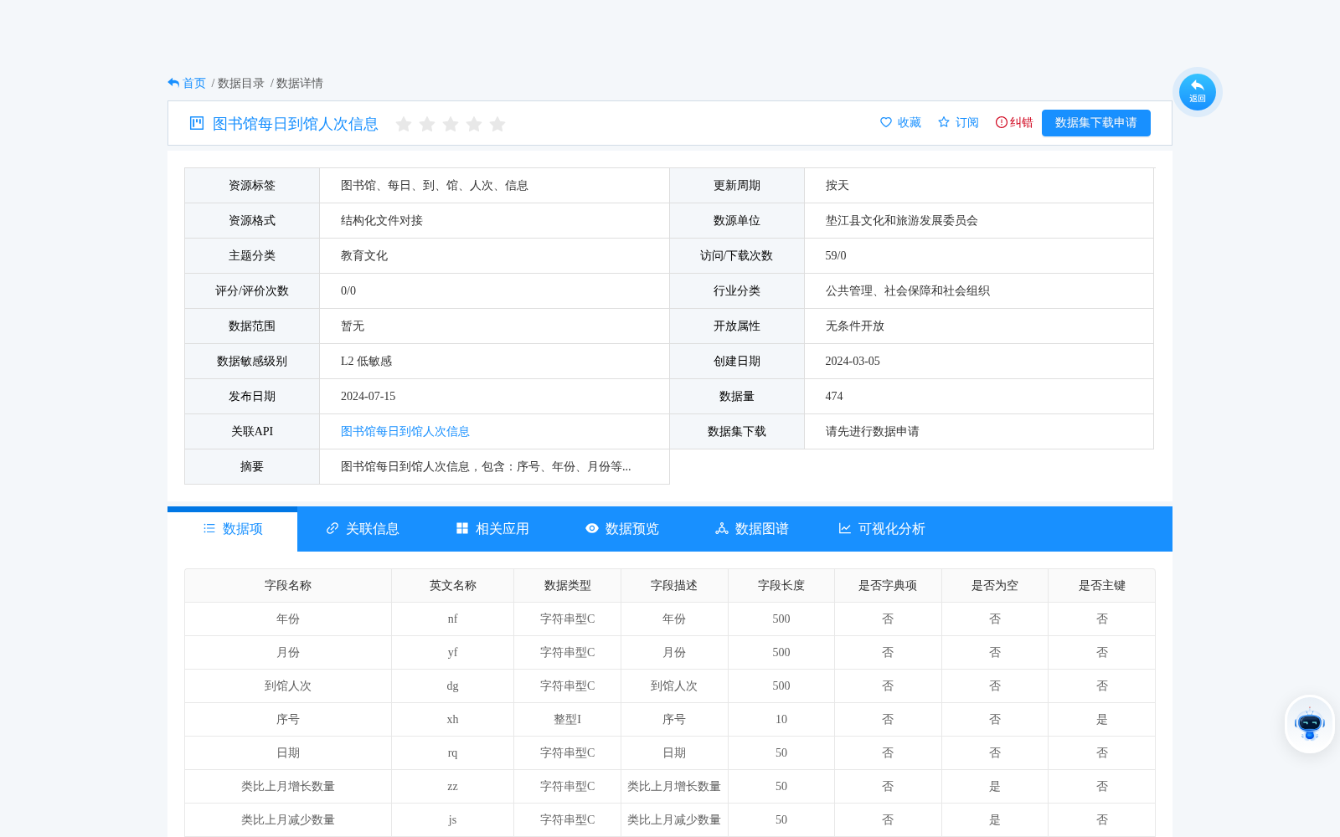Screen dimensions: 1340x837
Task: Click the 无条件开放 open attribute value
Action: tap(855, 326)
